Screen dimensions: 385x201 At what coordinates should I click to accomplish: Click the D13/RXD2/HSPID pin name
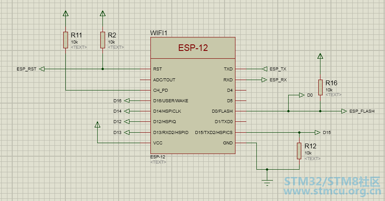pyautogui.click(x=171, y=133)
